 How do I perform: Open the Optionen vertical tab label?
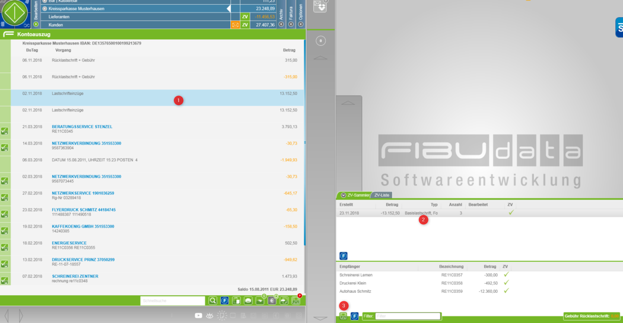click(301, 12)
